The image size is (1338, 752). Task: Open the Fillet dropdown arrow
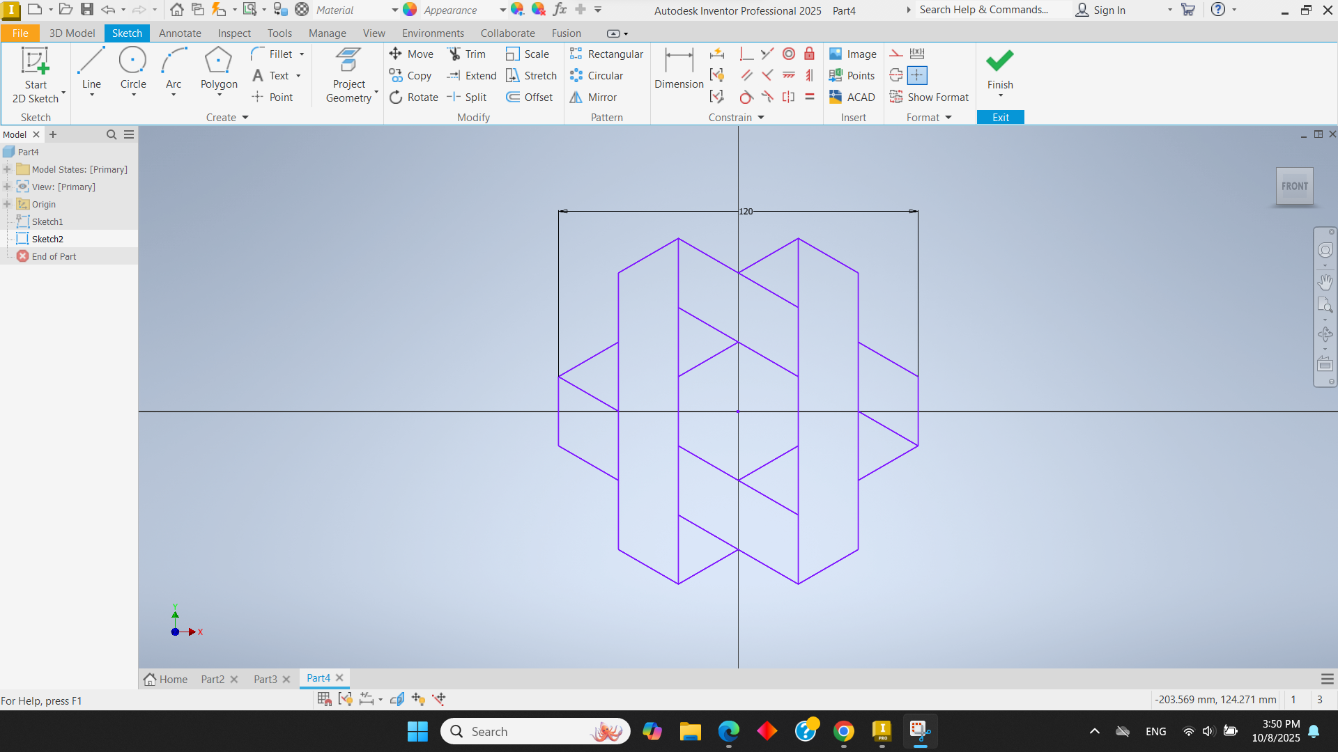tap(302, 54)
